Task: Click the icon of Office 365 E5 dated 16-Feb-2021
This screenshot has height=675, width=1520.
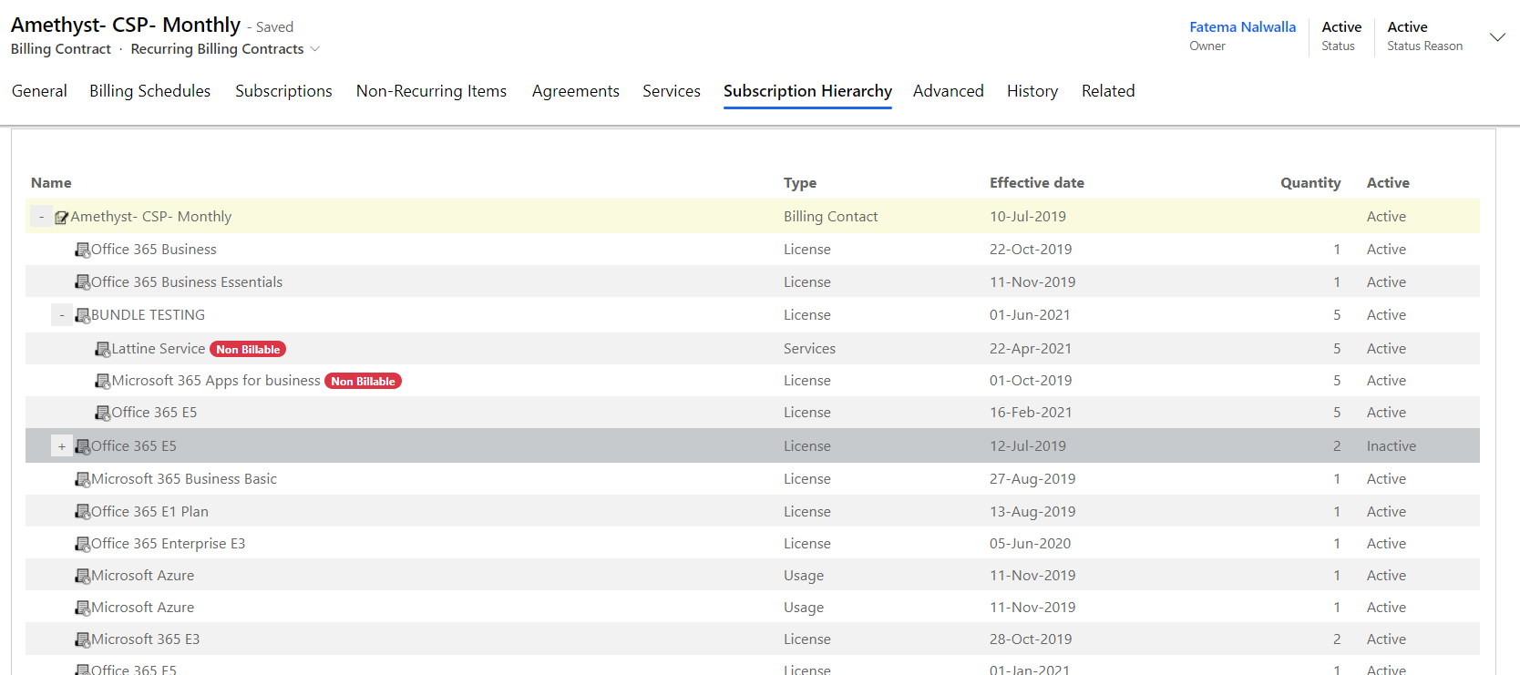Action: pos(103,413)
